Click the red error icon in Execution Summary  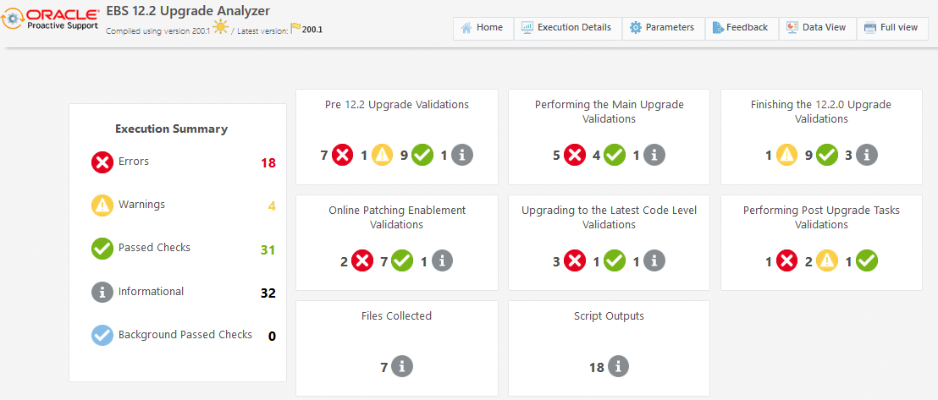pos(102,162)
